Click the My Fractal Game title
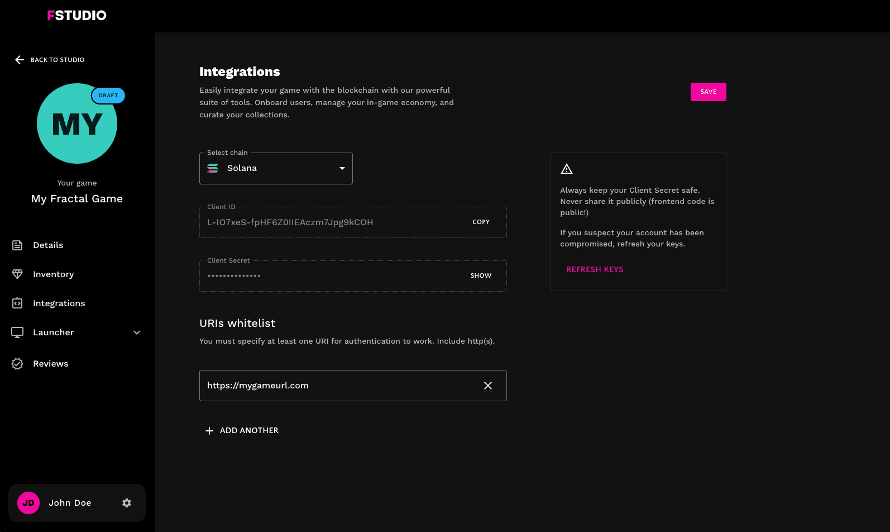 (x=77, y=199)
